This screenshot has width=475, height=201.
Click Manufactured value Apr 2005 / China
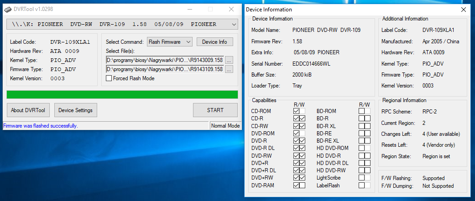click(x=441, y=41)
